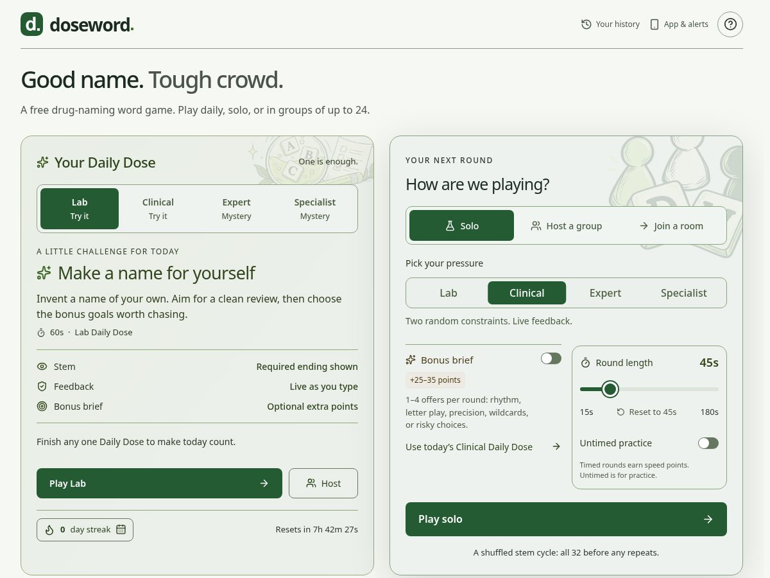This screenshot has height=578, width=770.
Task: Click the stopwatch icon beside 60s
Action: pos(41,333)
